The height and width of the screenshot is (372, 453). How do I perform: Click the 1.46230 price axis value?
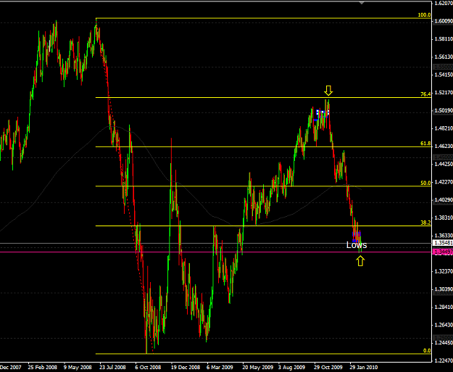(x=444, y=146)
